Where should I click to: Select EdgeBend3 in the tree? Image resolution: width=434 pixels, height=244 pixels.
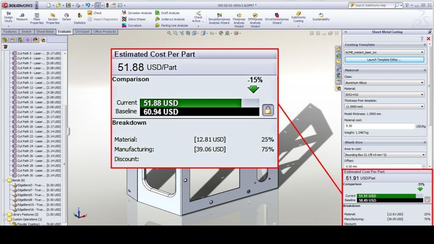(x=36, y=185)
